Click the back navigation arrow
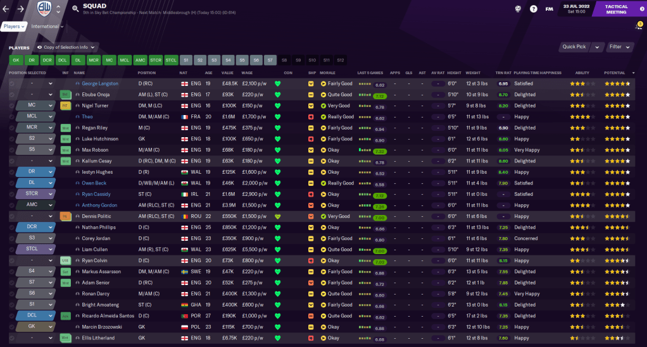 (x=6, y=9)
